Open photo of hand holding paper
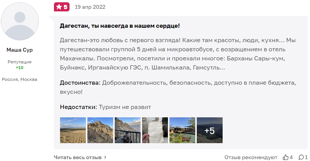The width and height of the screenshot is (310, 161). (x=155, y=130)
